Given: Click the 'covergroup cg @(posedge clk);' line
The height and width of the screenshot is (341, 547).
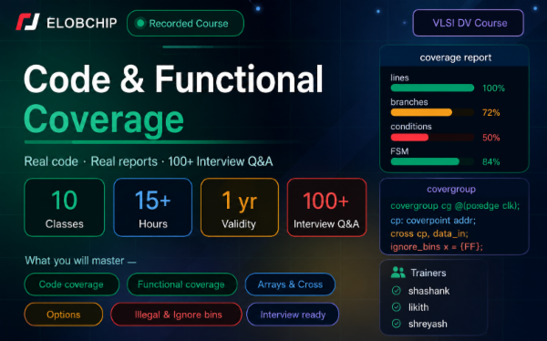Looking at the screenshot, I should click(455, 206).
